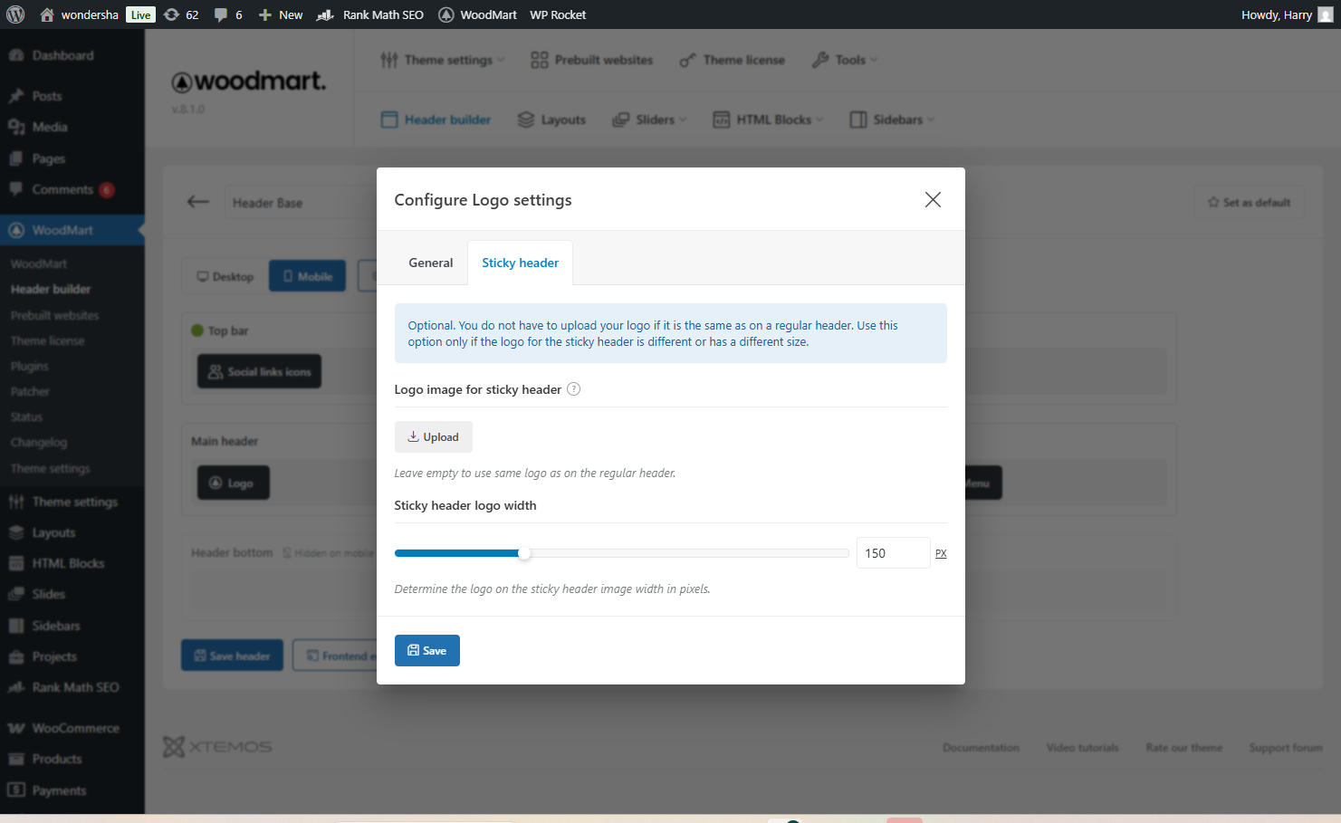
Task: Click the sticky header logo width slider handle
Action: point(524,553)
